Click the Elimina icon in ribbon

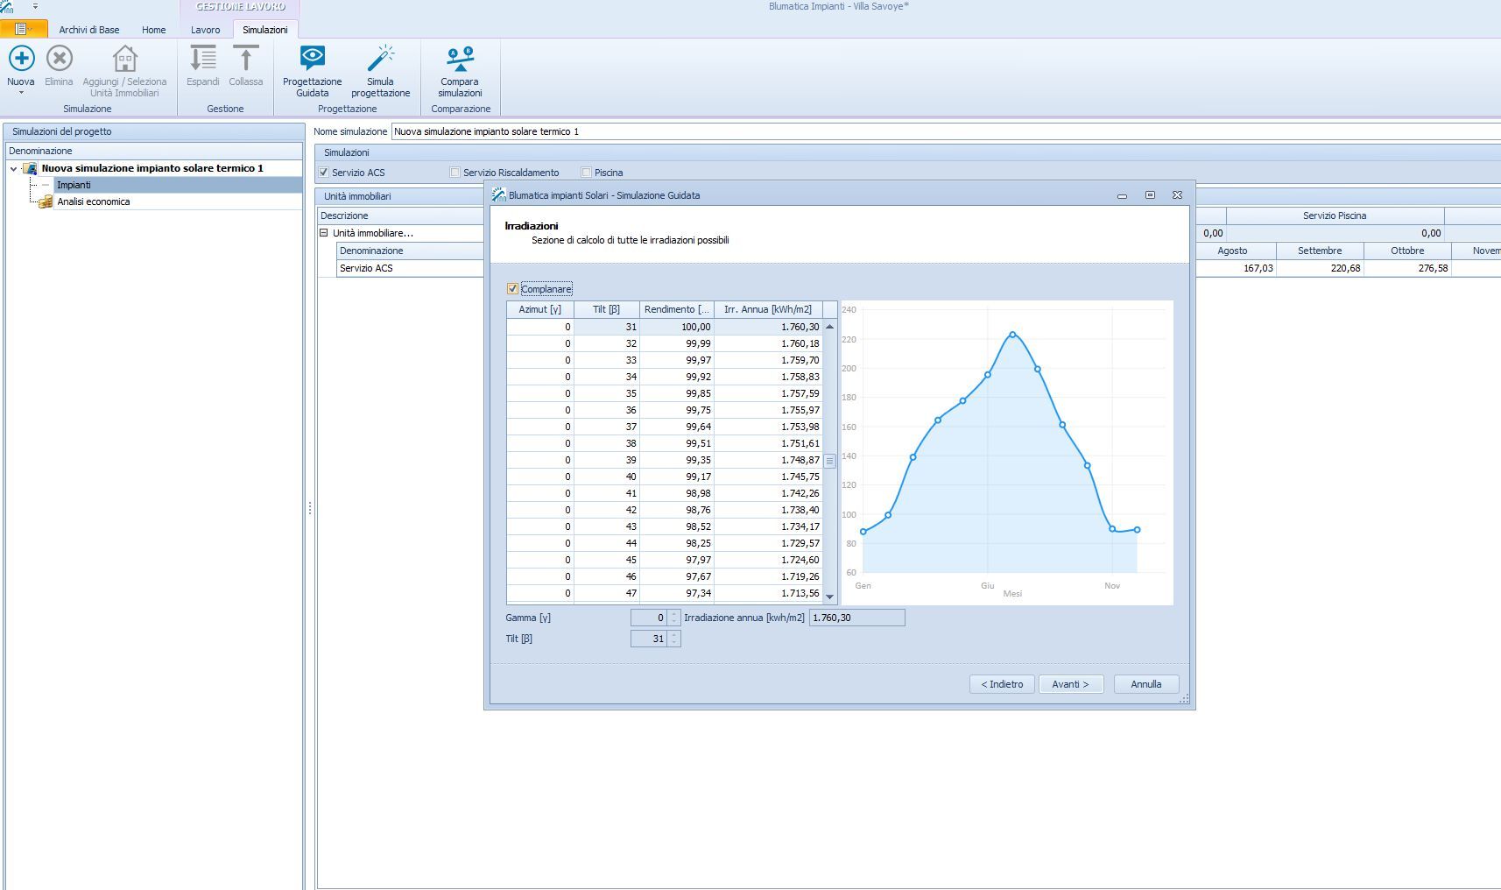click(59, 60)
